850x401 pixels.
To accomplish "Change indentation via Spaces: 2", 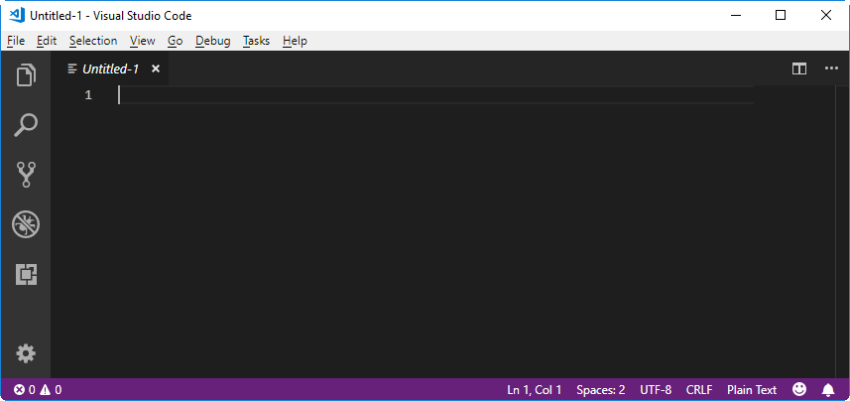I will pos(600,390).
